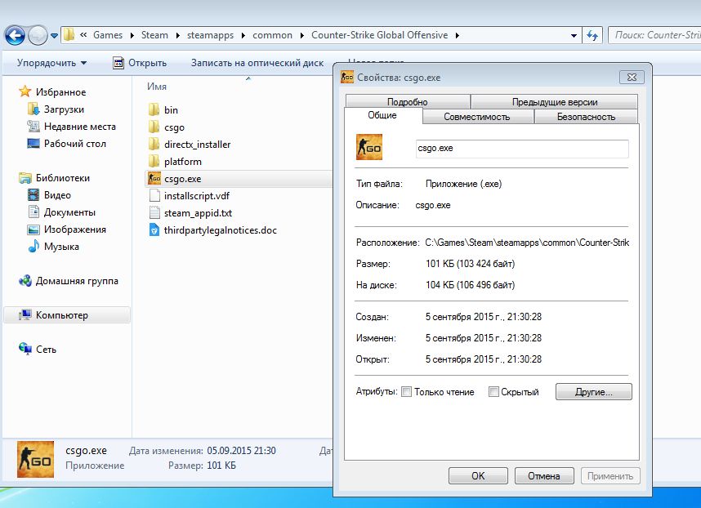The height and width of the screenshot is (508, 701).
Task: Click the Properties title bar CS:GO icon
Action: coord(347,77)
